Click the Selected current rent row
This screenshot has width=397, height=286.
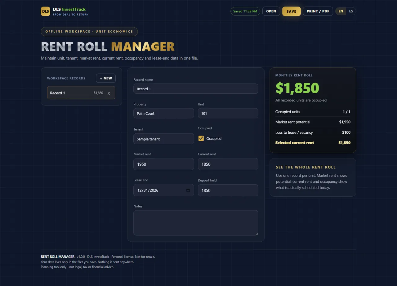click(x=313, y=143)
